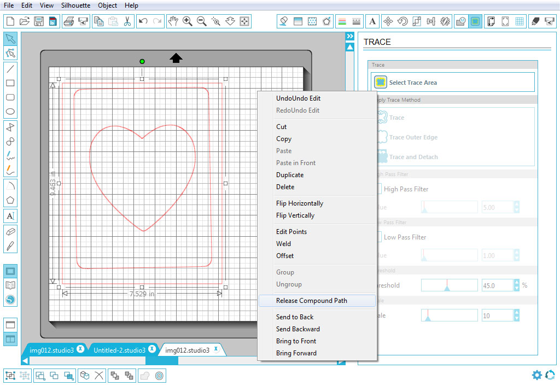The width and height of the screenshot is (560, 386).
Task: Adjust Scale value stepper arrows
Action: coord(516,315)
